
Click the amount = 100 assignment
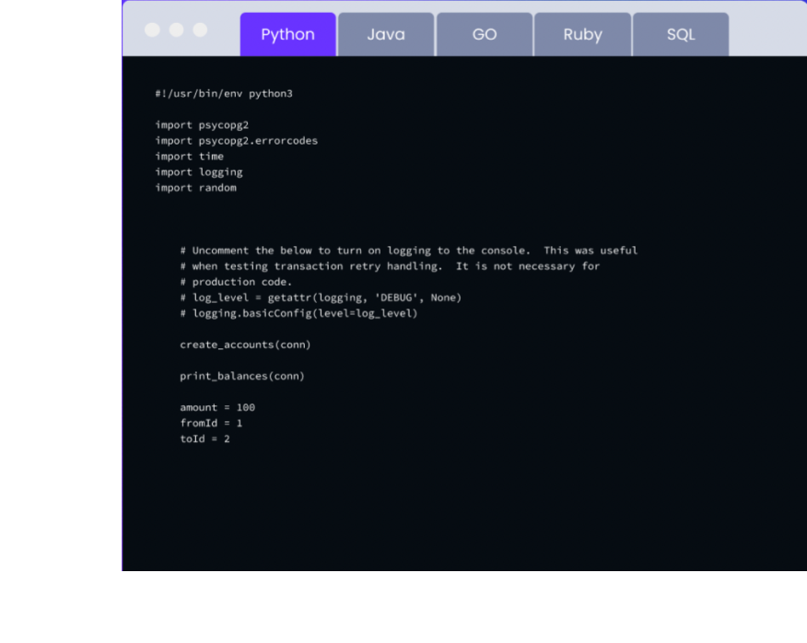pos(217,407)
